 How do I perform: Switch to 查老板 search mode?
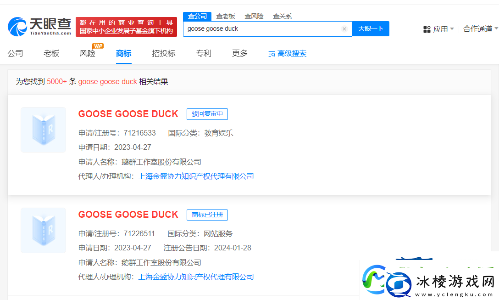(226, 16)
